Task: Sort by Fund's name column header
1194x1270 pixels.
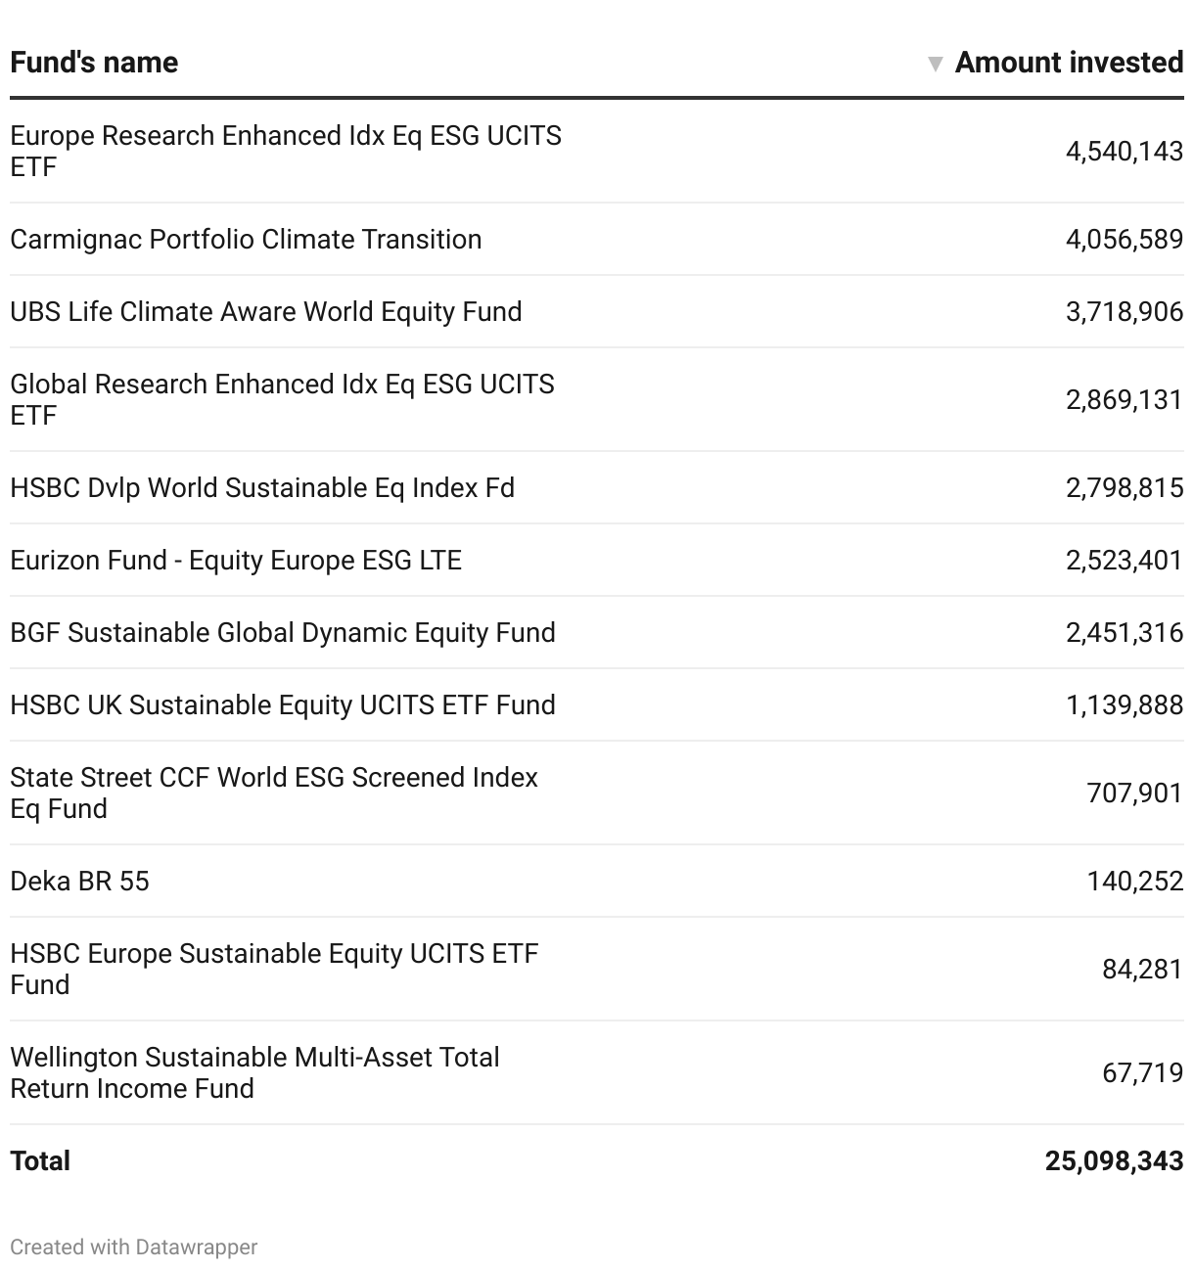Action: click(94, 63)
